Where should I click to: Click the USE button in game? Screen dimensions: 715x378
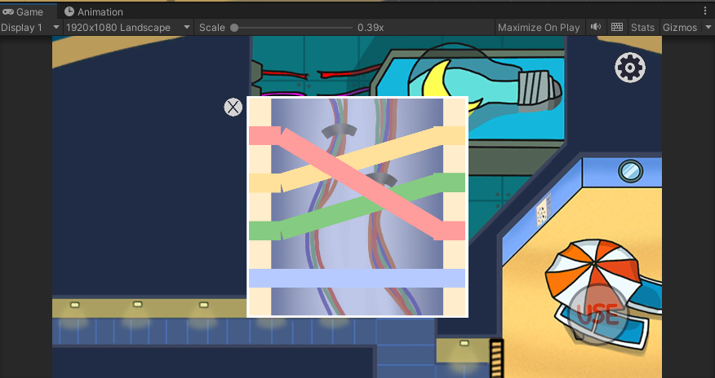tap(597, 314)
